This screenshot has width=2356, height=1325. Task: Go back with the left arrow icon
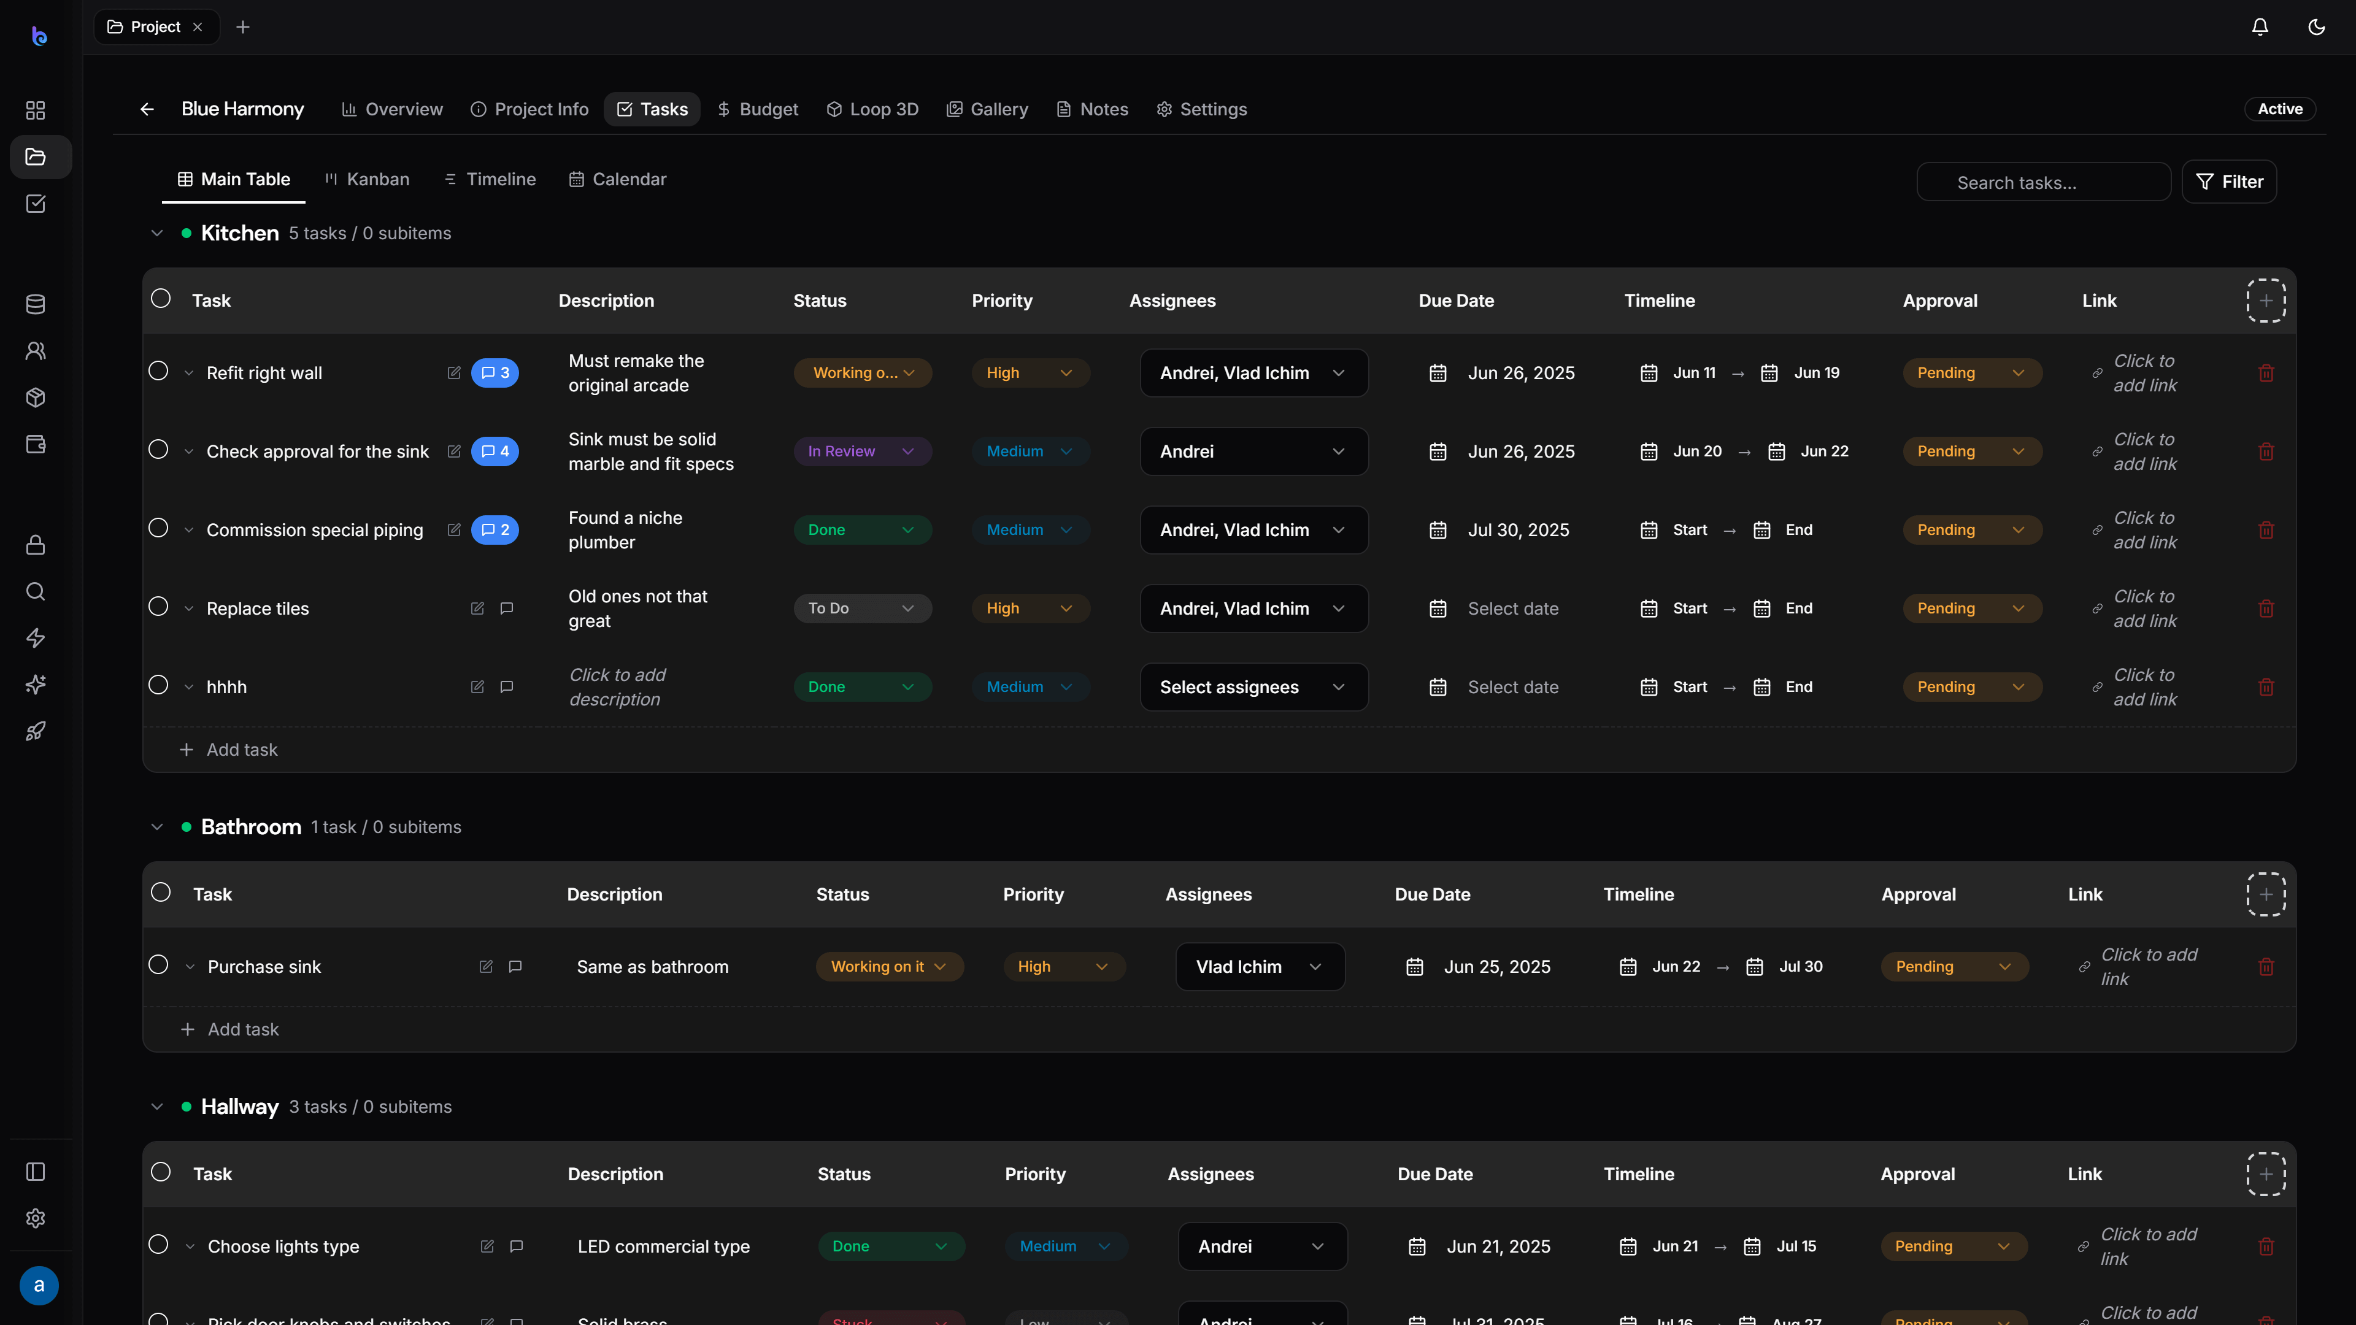point(147,109)
